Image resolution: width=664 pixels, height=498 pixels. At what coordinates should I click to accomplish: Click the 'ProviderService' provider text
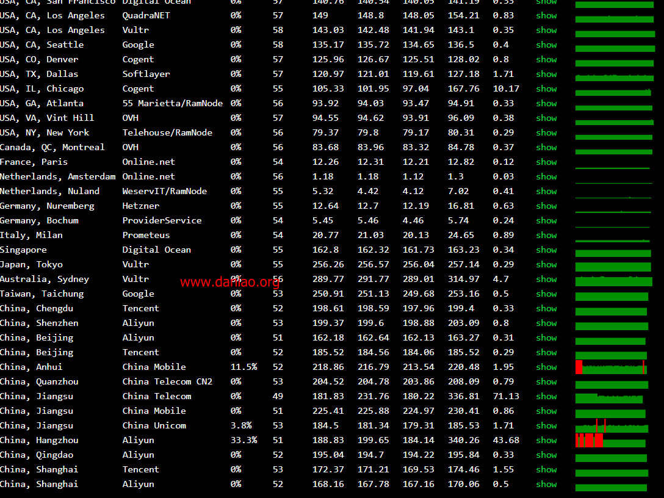tap(162, 221)
